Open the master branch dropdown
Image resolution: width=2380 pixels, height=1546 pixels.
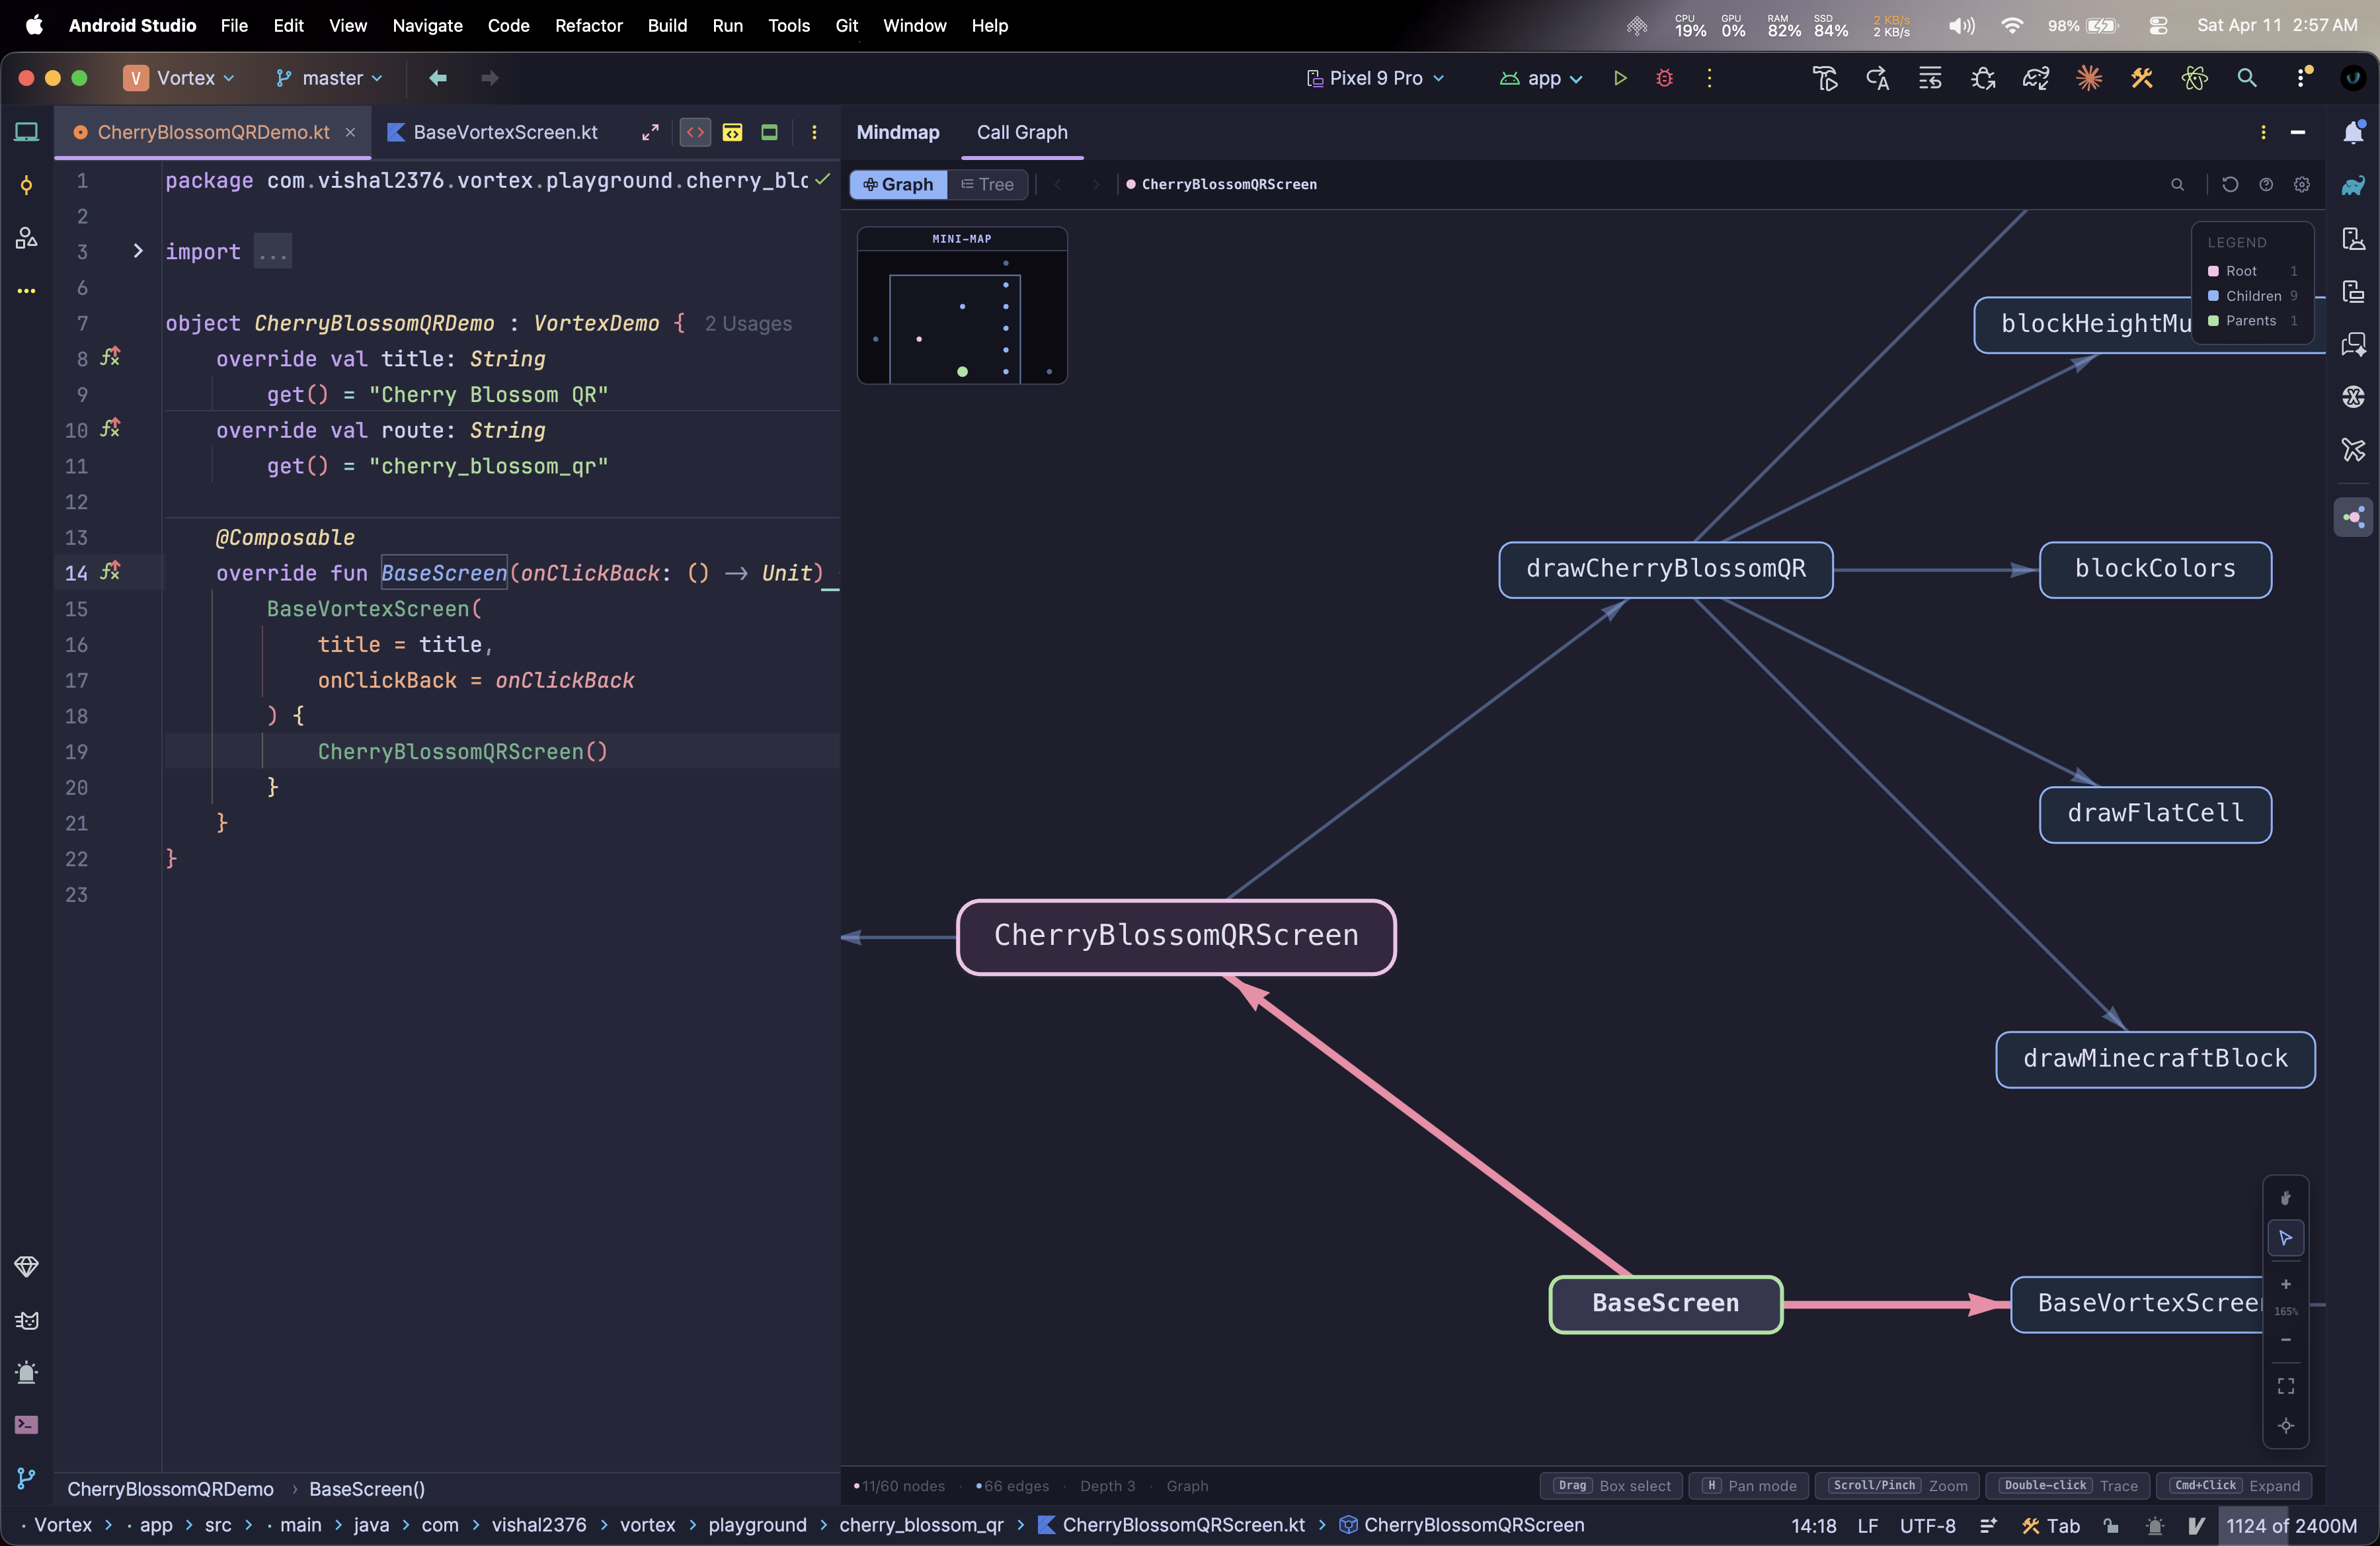(x=330, y=78)
